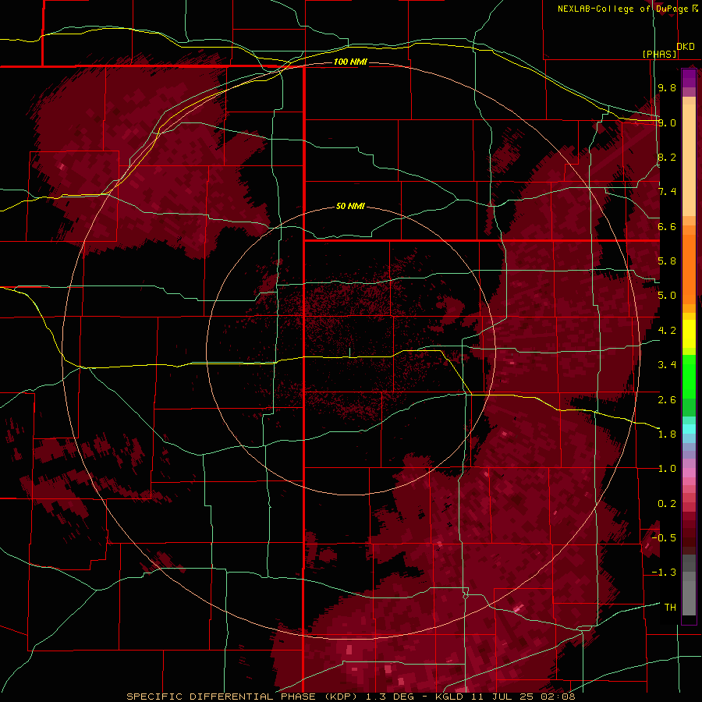This screenshot has width=702, height=702.
Task: Click the 50 NMI range ring label
Action: pyautogui.click(x=350, y=206)
